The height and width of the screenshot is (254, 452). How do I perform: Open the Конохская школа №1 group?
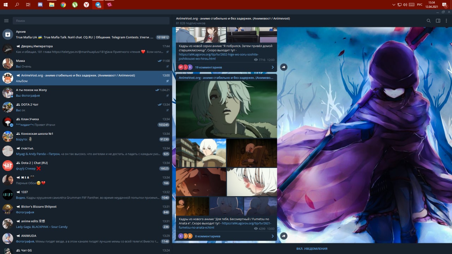tap(86, 137)
